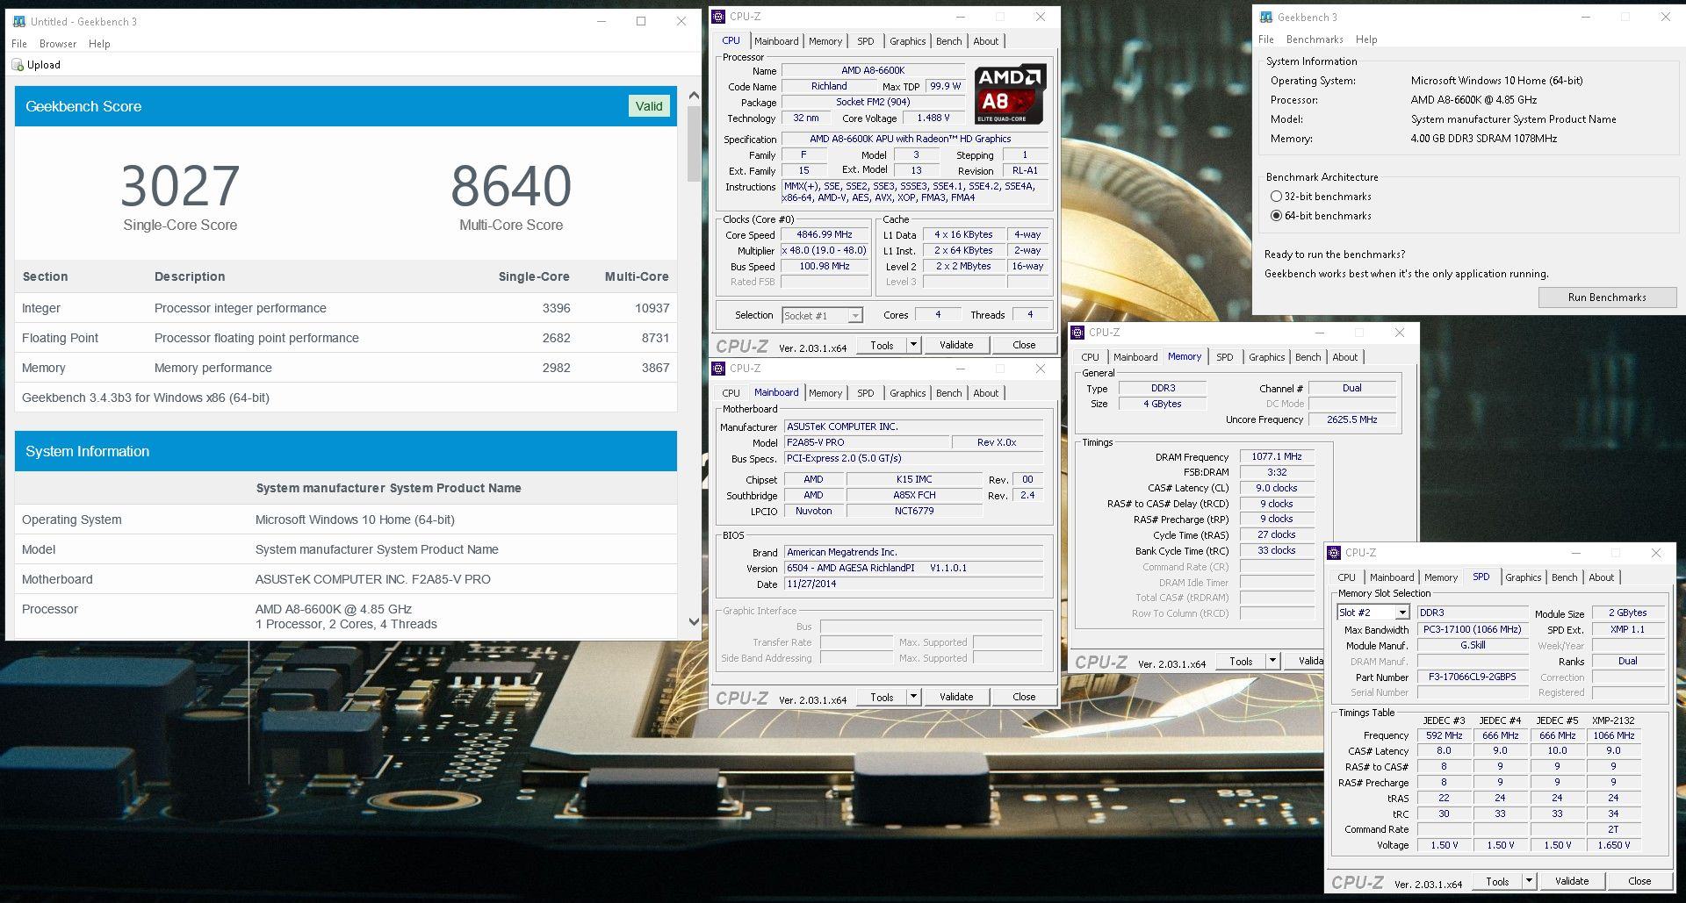
Task: Click Close button in the SPD window
Action: (x=1639, y=881)
